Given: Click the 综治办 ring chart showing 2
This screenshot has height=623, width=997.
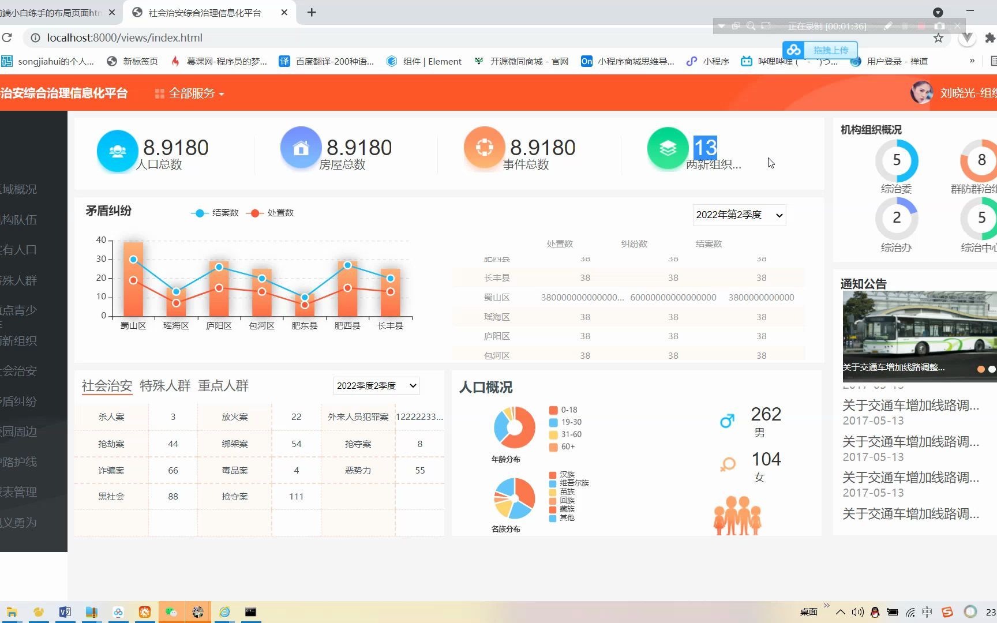Looking at the screenshot, I should (x=897, y=218).
